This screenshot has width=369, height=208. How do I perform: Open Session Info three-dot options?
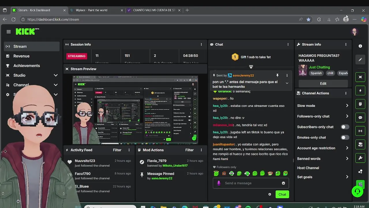coord(201,44)
